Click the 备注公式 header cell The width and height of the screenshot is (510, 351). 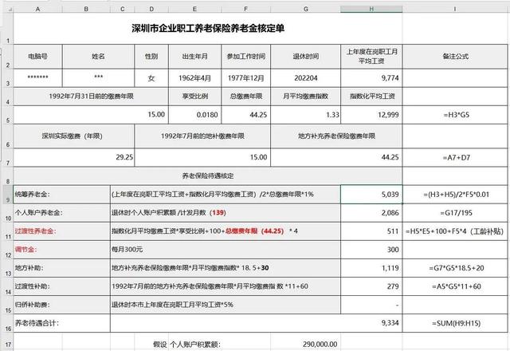tap(455, 57)
